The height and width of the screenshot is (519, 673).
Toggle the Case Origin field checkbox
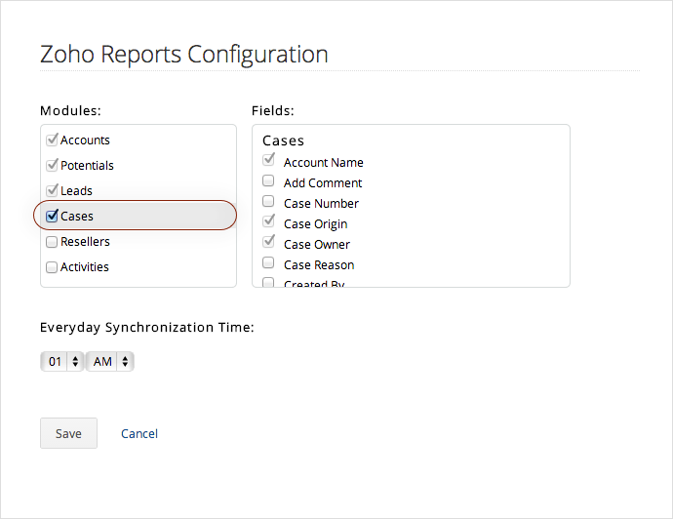268,221
